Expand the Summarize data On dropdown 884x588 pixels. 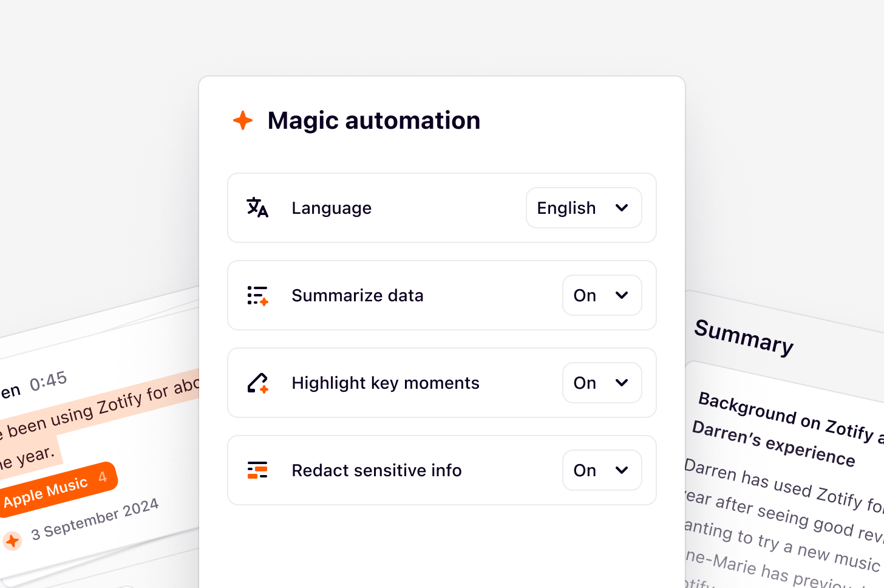pos(602,295)
